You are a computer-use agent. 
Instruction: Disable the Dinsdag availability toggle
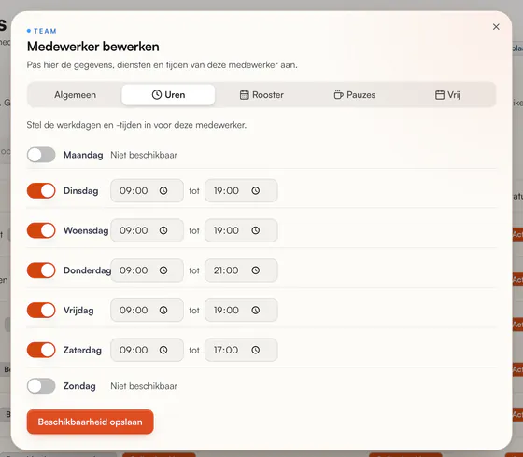click(41, 191)
